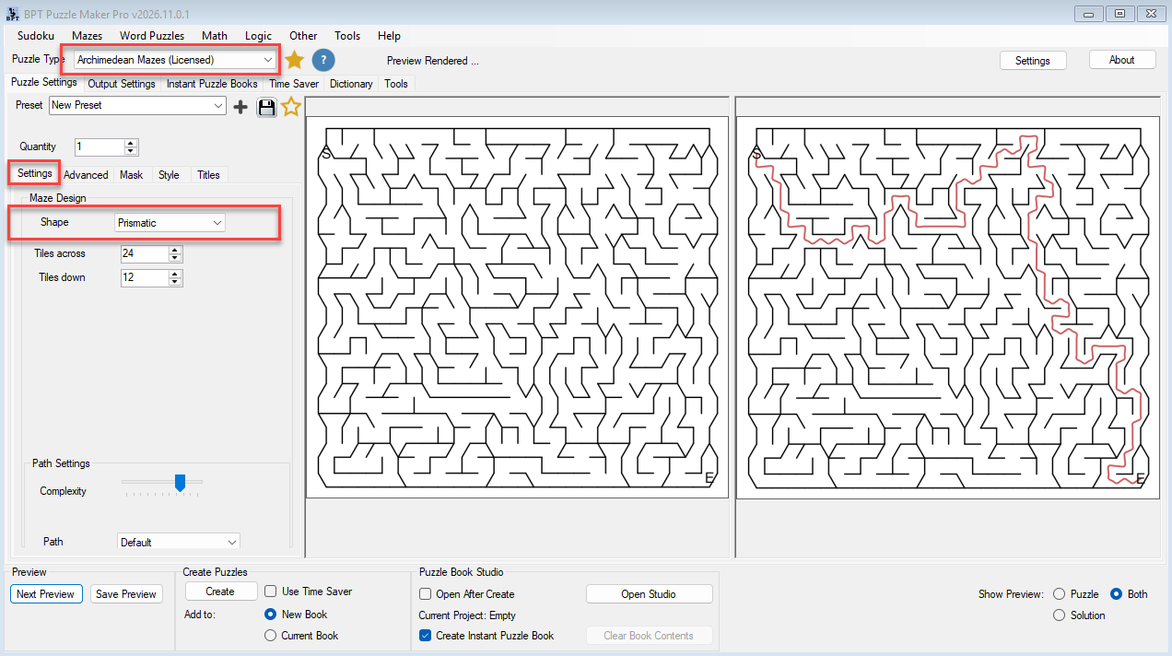Switch to the Instant Puzzle Books tab
The height and width of the screenshot is (656, 1172).
click(x=212, y=84)
